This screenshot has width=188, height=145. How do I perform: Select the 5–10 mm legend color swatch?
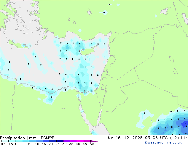click(x=32, y=141)
